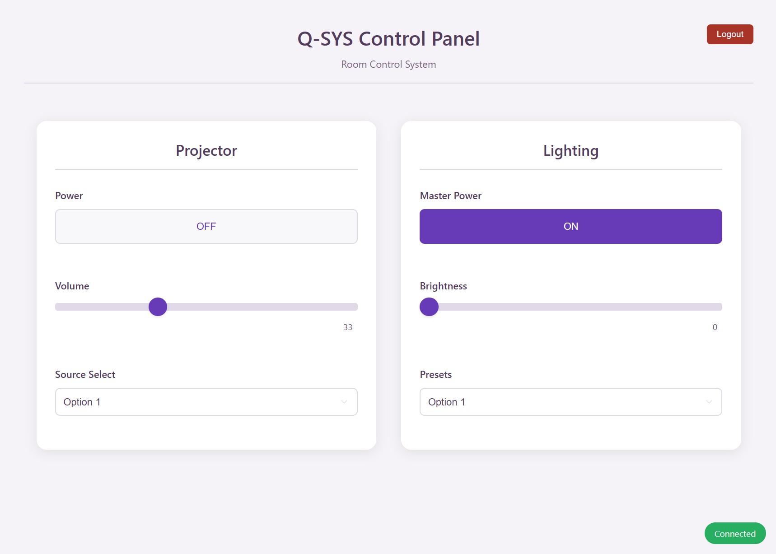
Task: Click the Source Select chevron arrow
Action: click(x=344, y=402)
